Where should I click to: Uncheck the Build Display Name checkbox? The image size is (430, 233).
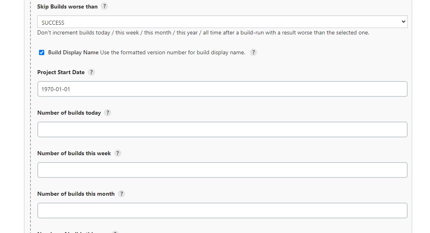[x=41, y=52]
